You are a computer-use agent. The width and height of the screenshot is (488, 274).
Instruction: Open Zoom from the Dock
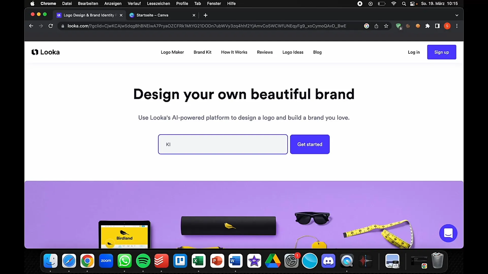106,261
